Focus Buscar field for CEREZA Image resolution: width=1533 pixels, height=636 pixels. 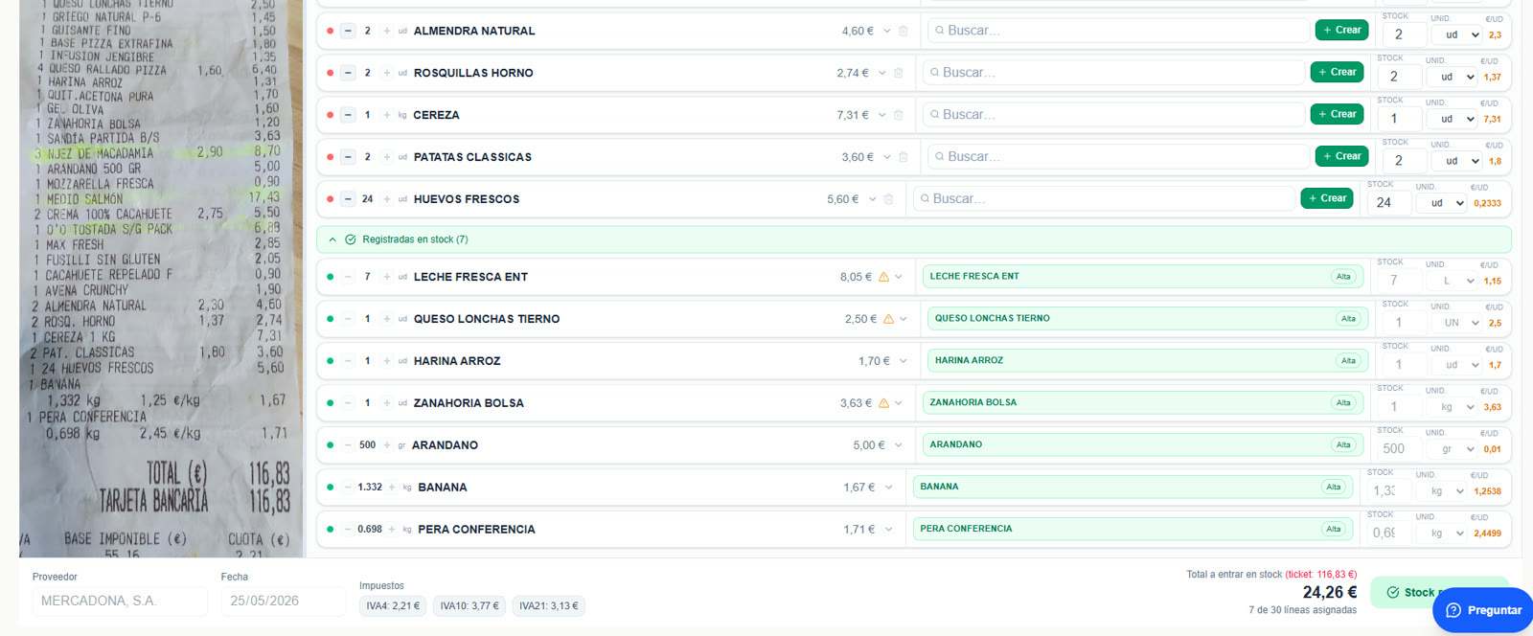pos(1113,115)
